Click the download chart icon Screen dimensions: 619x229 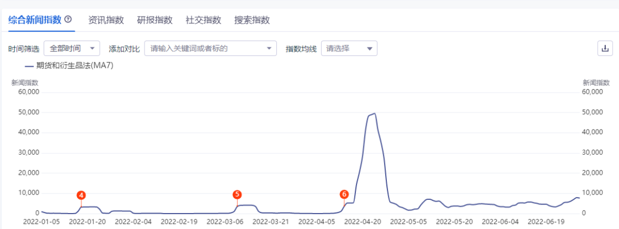coord(605,49)
